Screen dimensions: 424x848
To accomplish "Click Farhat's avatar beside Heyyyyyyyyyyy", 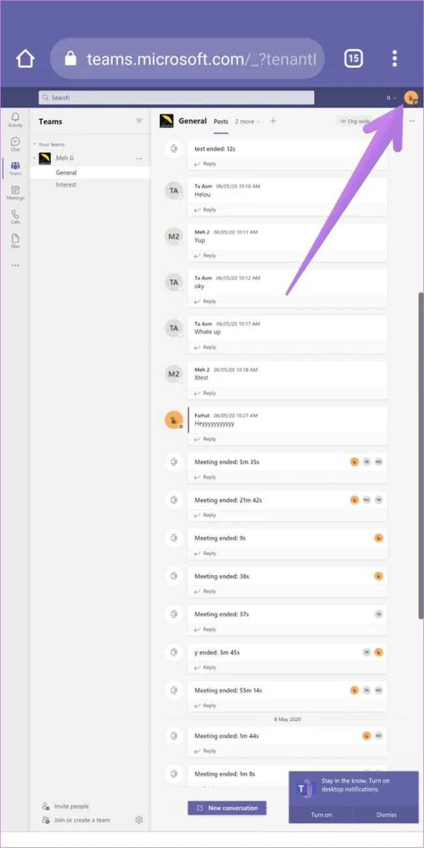I will [x=174, y=420].
